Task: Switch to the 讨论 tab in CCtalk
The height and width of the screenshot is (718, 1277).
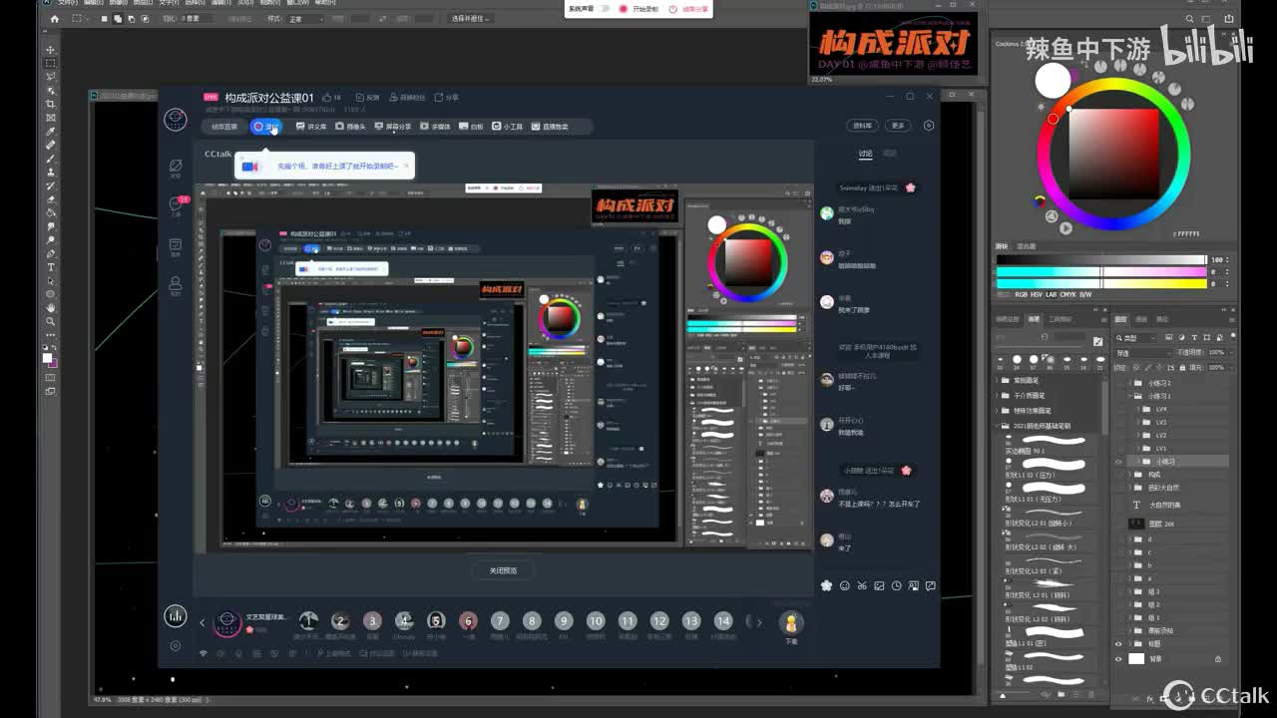Action: [x=865, y=154]
